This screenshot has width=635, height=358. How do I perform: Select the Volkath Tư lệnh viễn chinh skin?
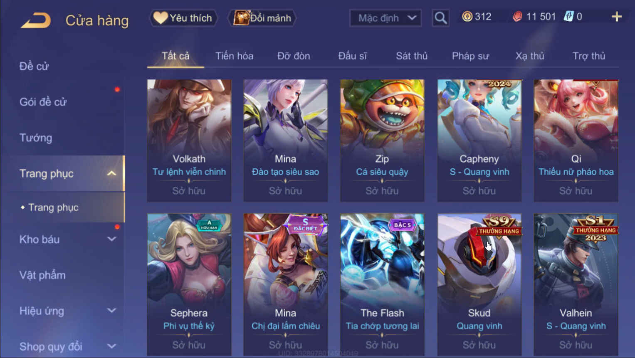189,141
